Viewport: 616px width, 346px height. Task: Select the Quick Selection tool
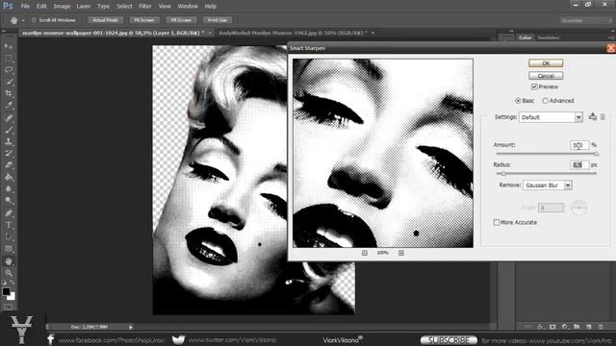9,82
